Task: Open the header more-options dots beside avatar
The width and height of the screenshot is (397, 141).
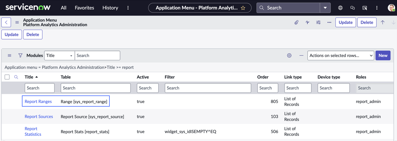Action: point(377,8)
